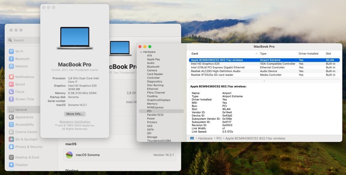Select Graphics/Displays in the Hardware tree
Viewport: 346px width, 175px height.
pyautogui.click(x=158, y=100)
